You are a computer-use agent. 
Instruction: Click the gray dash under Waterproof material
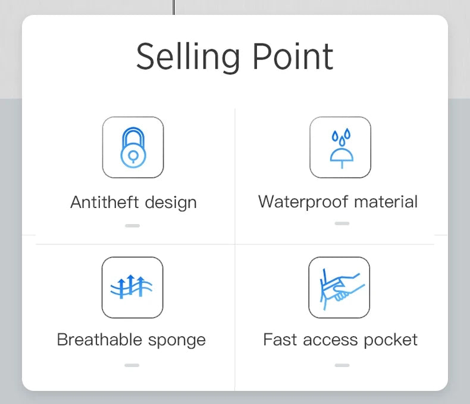tap(342, 223)
